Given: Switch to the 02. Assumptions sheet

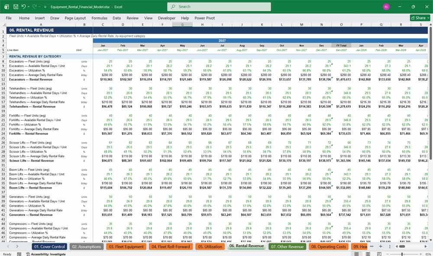Looking at the screenshot, I should [87, 246].
